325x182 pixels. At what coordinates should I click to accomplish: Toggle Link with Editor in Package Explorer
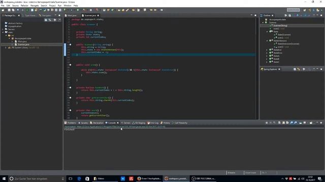(x=50, y=20)
